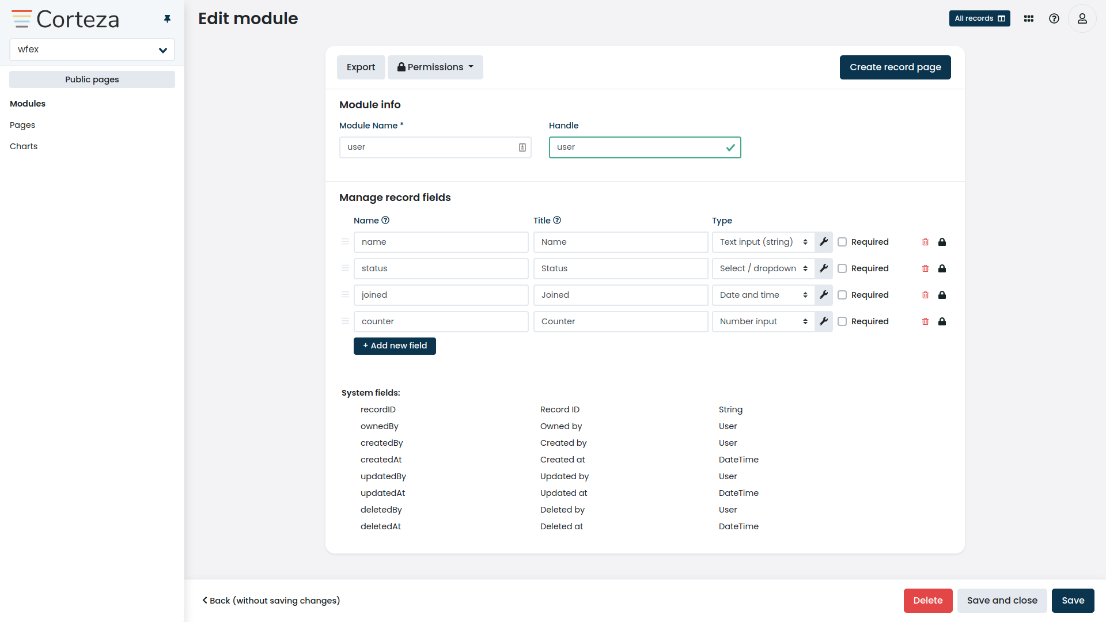Open permissions lock for status field
This screenshot has height=622, width=1106.
[942, 268]
